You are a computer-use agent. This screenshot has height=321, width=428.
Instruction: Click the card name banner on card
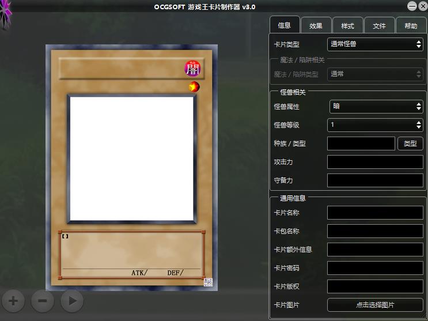click(131, 69)
